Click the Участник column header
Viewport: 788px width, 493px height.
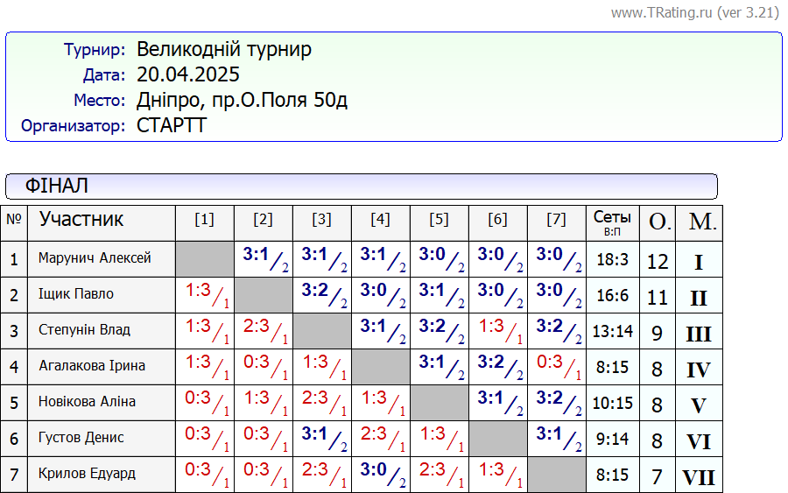(x=81, y=220)
